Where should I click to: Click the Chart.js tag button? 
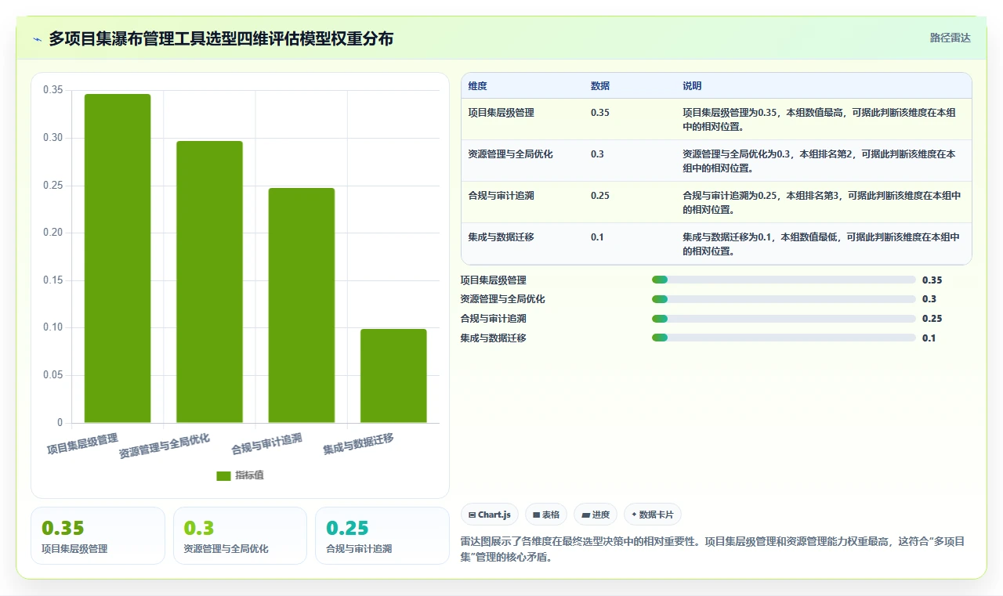pyautogui.click(x=489, y=515)
